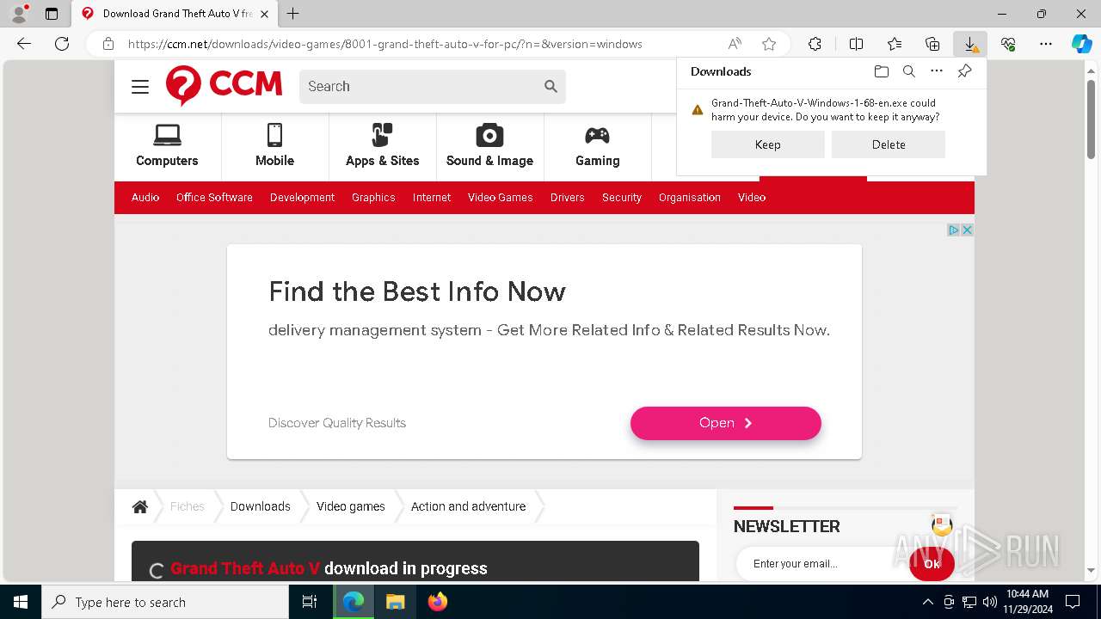Select the Video menu item
The width and height of the screenshot is (1101, 619).
[x=752, y=197]
